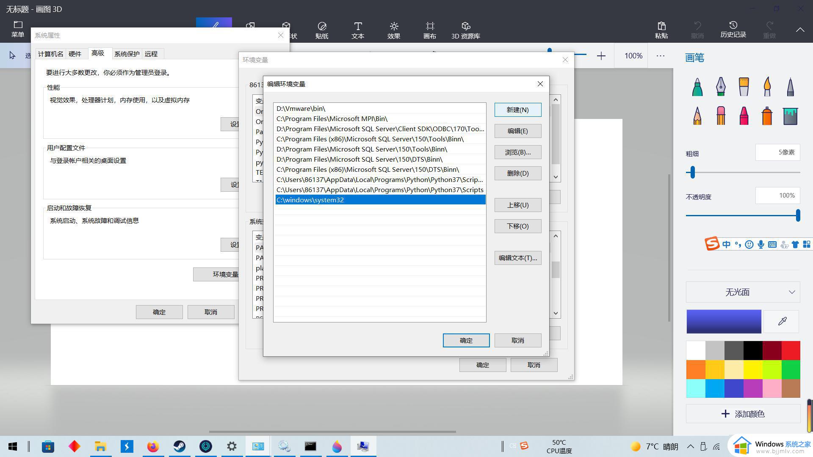Select the 高级 tab
This screenshot has height=457, width=813.
coord(98,53)
